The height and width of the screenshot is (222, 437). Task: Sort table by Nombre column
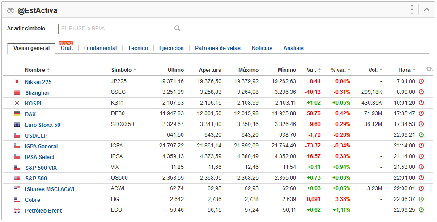(37, 70)
